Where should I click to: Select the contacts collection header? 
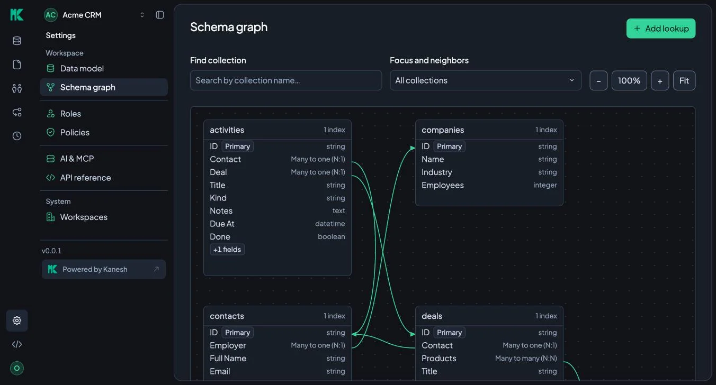[278, 316]
